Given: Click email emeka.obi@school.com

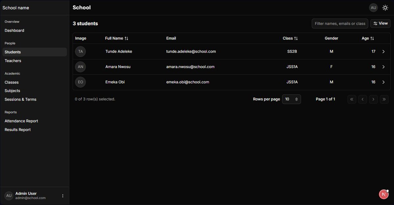Looking at the screenshot, I should point(188,82).
